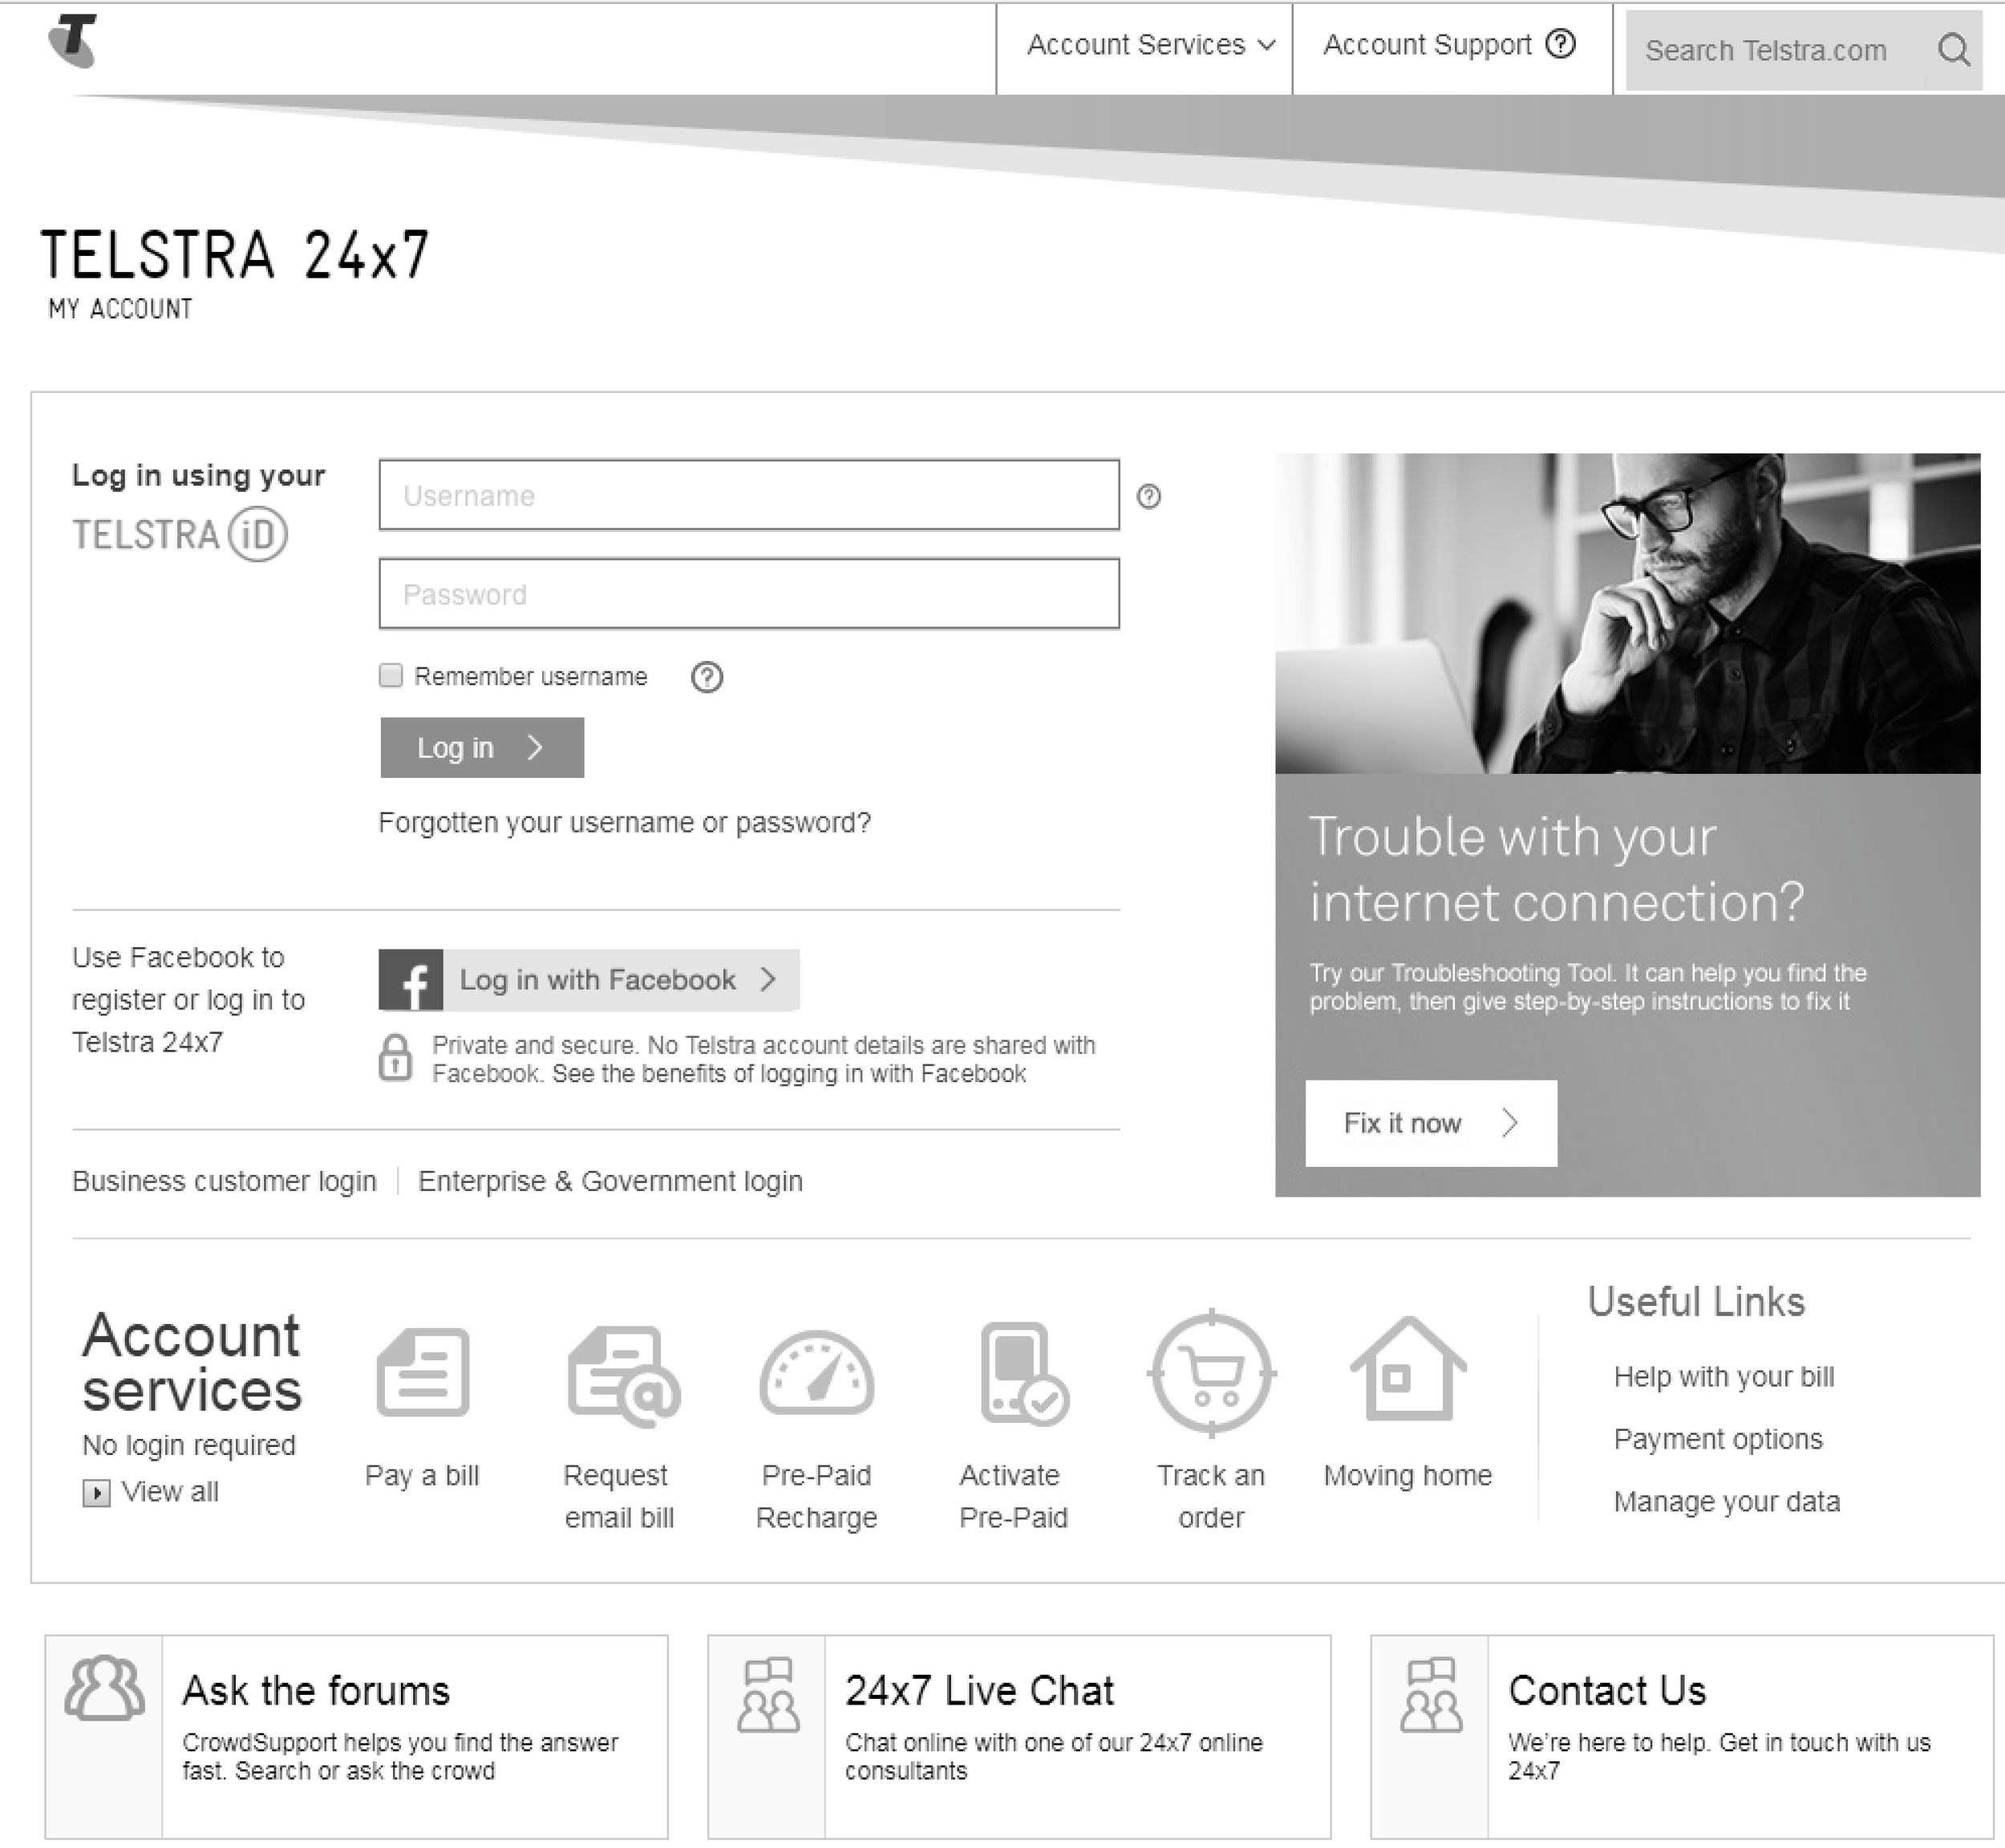
Task: Tick the Remember username checkbox
Action: (391, 676)
